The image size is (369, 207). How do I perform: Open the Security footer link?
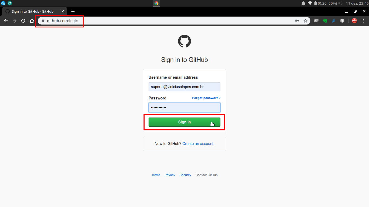click(x=185, y=175)
